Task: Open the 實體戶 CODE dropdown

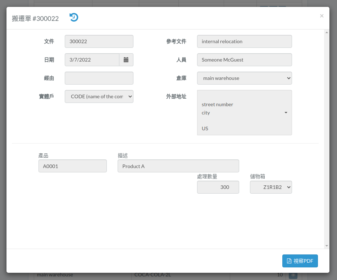Action: [99, 96]
